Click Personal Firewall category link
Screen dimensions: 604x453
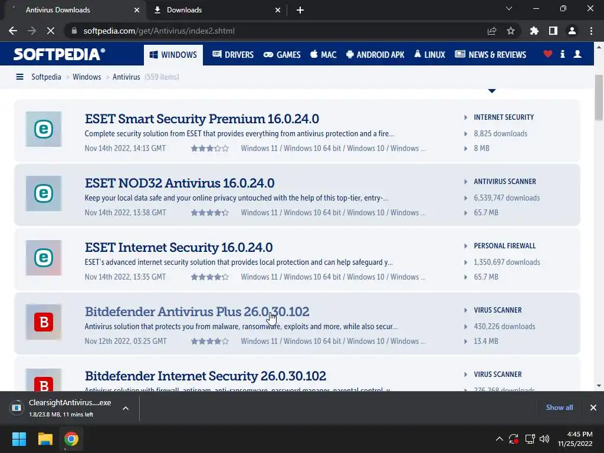point(505,246)
